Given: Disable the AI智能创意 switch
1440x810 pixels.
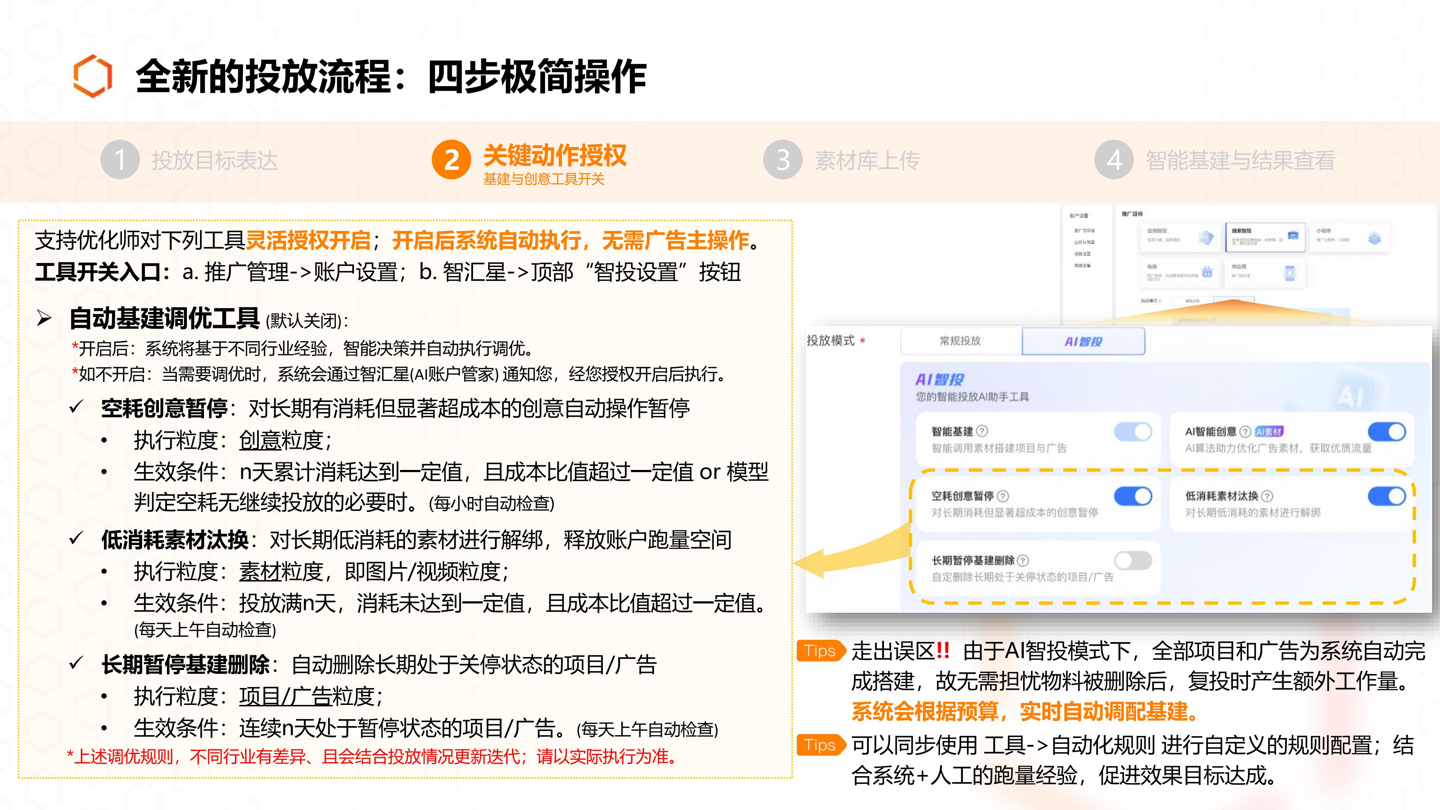Looking at the screenshot, I should point(1386,432).
